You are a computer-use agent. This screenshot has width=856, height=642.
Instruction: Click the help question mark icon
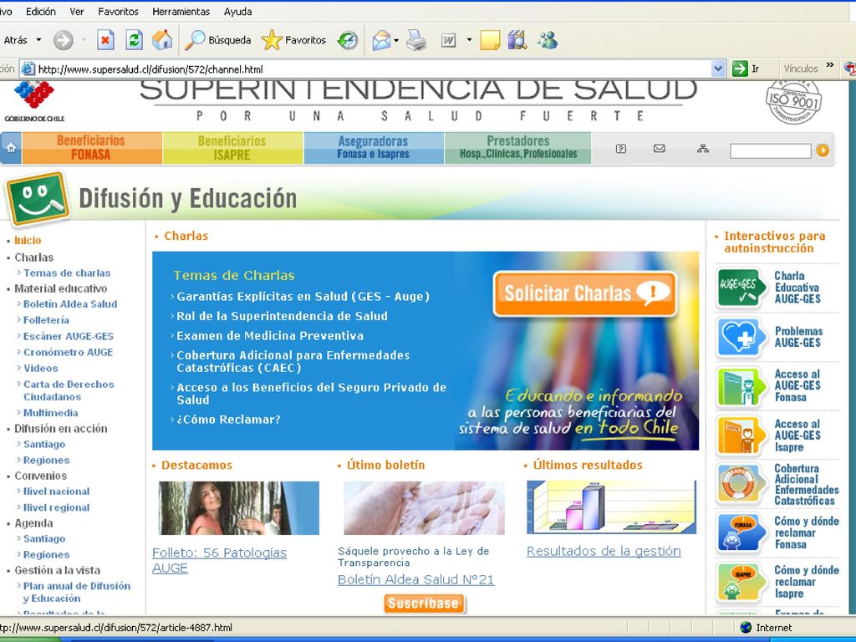(x=621, y=149)
